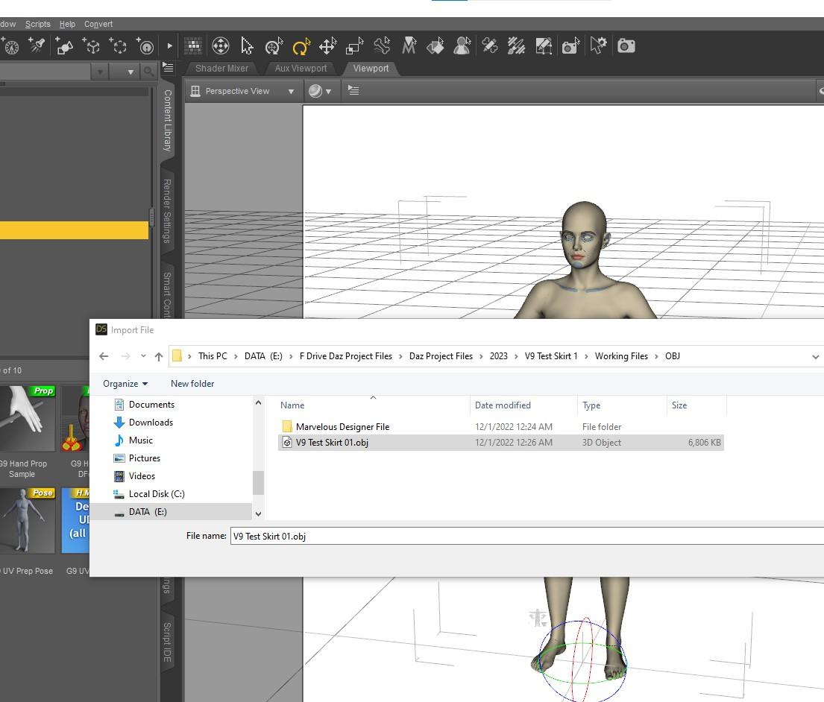Viewport: 824px width, 702px height.
Task: Expand the Organize menu
Action: point(125,384)
